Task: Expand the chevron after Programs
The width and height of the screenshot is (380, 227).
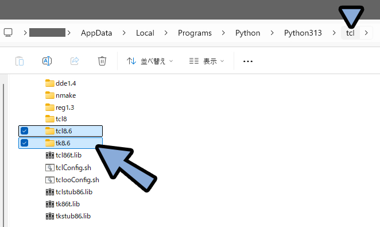Action: point(223,33)
